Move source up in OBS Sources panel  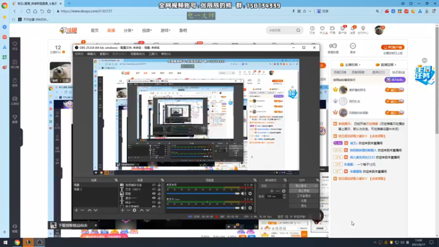tap(142, 210)
